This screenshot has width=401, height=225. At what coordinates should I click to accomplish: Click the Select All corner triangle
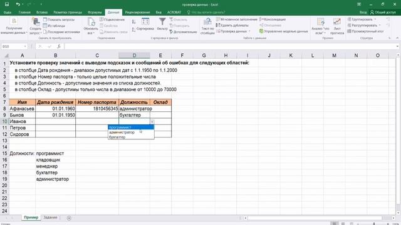point(6,56)
